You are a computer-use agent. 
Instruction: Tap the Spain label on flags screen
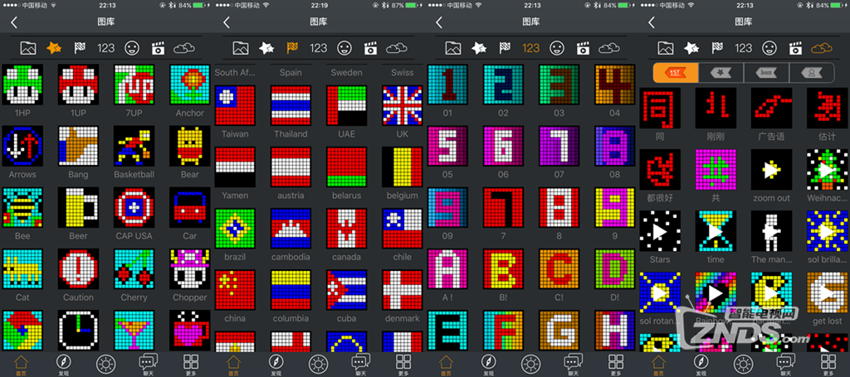291,72
